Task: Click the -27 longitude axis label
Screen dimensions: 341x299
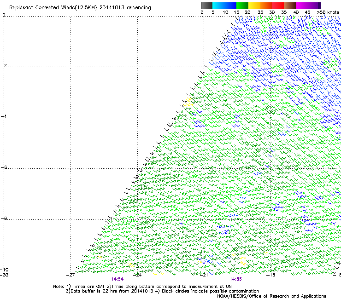Action: click(x=71, y=275)
